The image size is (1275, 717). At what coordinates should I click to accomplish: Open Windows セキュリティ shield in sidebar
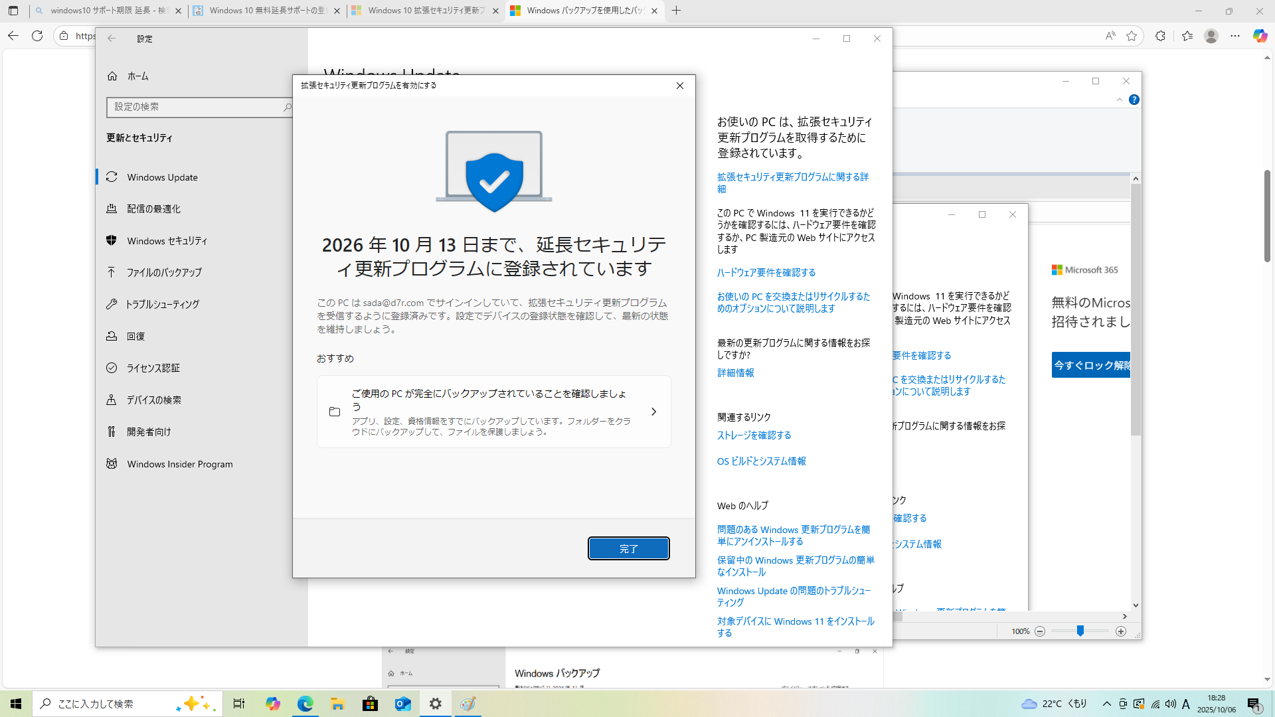[167, 241]
